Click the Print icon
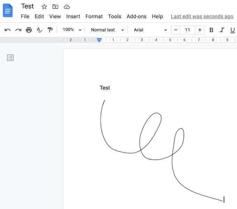 pyautogui.click(x=29, y=30)
